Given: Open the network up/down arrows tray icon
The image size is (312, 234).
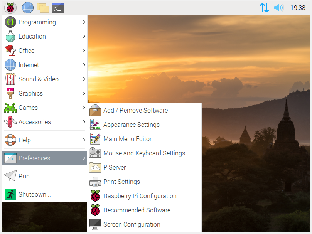Looking at the screenshot, I should pyautogui.click(x=265, y=8).
